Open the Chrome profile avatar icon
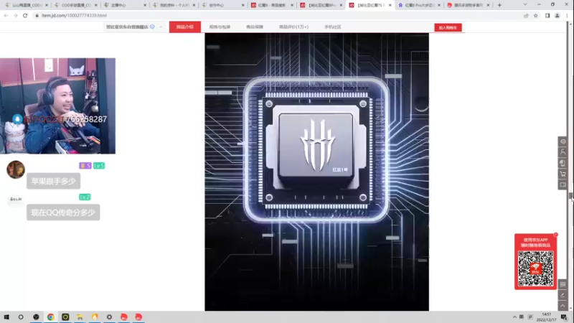 tap(557, 15)
